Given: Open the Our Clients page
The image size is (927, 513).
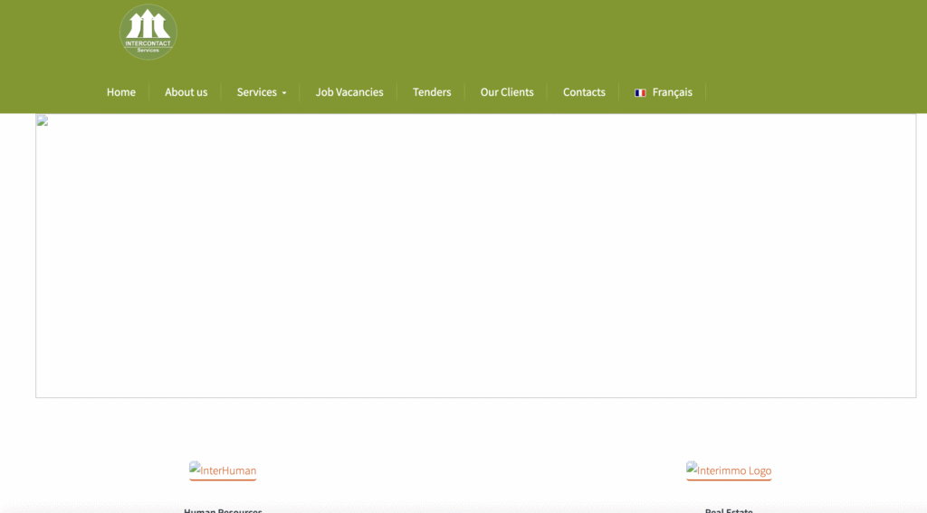Looking at the screenshot, I should tap(507, 92).
